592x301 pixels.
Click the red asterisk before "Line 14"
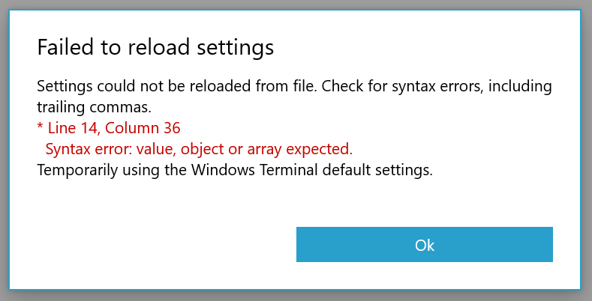coord(40,127)
